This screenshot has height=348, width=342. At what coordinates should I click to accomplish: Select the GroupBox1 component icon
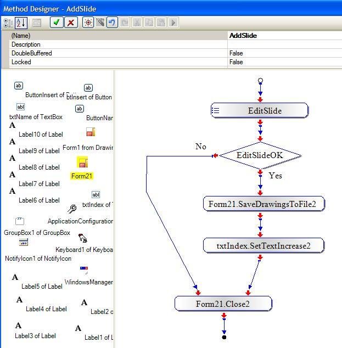[x=20, y=221]
